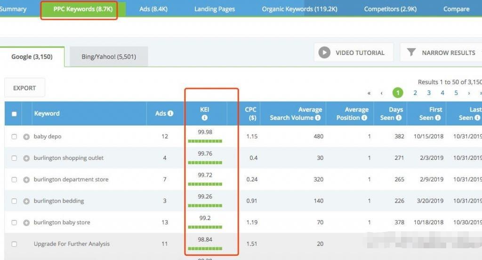Click the CPC value 1.51
The width and height of the screenshot is (482, 260).
pos(252,244)
